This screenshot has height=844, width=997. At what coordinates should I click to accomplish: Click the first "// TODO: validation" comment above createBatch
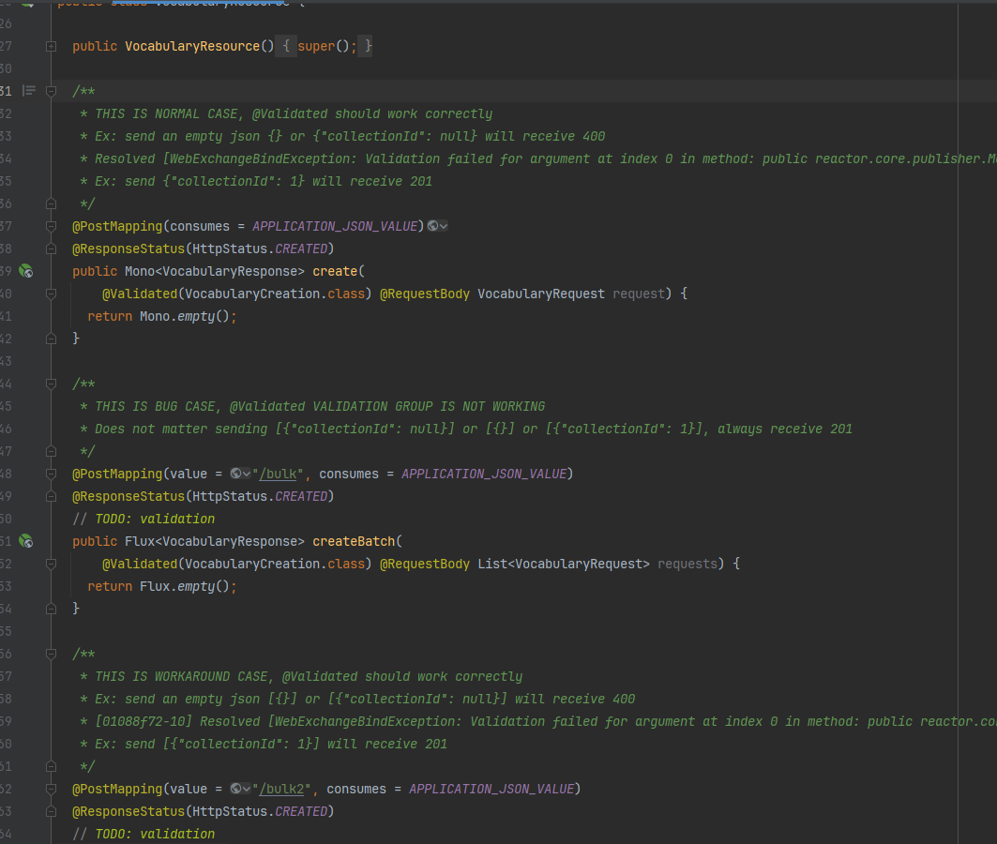144,520
